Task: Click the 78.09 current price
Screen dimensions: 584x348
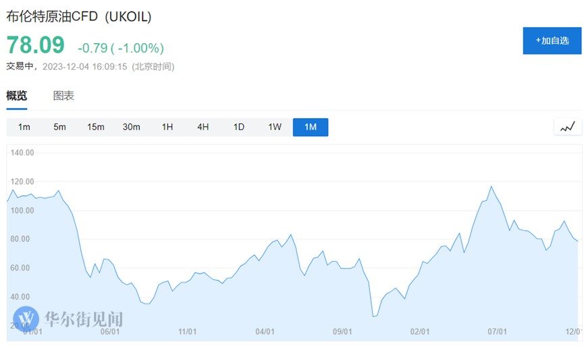Action: pyautogui.click(x=36, y=45)
